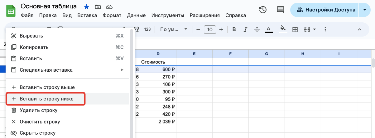Toggle italic formatting
This screenshot has height=138, width=375.
(245, 29)
